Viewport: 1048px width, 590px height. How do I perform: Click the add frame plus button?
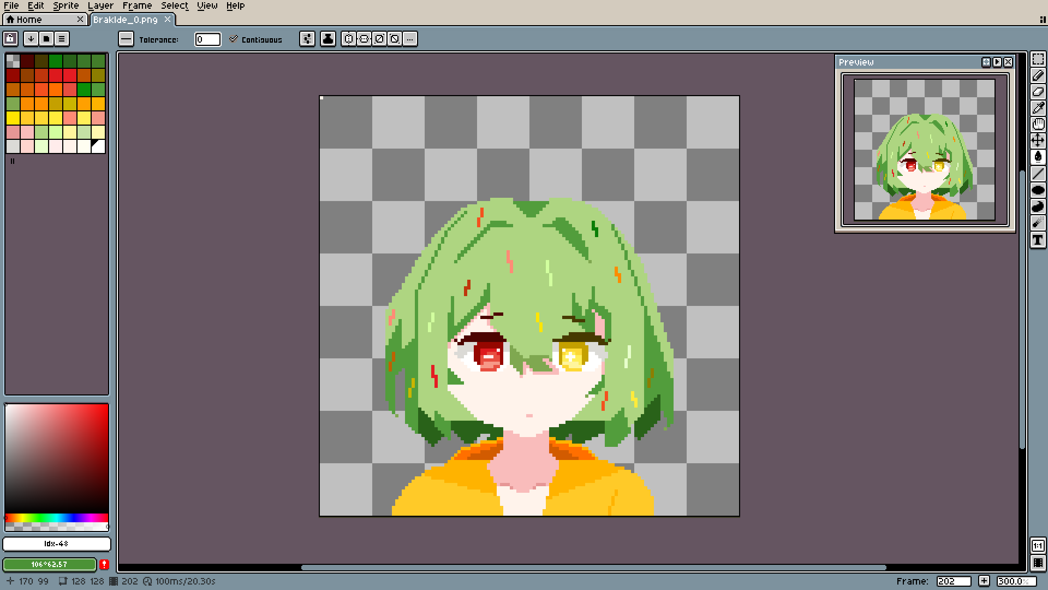(x=984, y=581)
